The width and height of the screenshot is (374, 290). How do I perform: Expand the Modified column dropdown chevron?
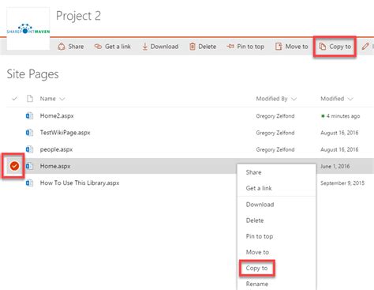click(350, 99)
